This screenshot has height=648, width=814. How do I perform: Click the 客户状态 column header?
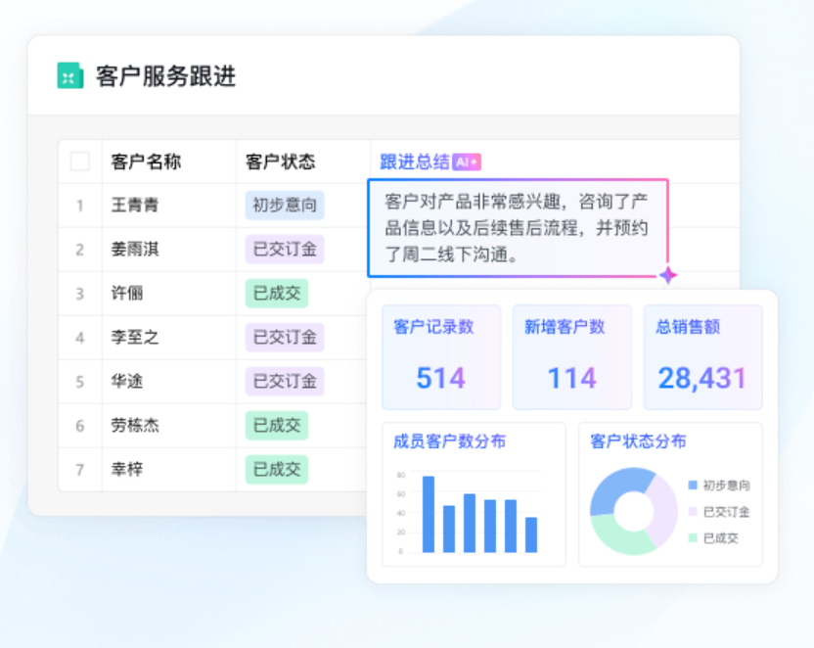[x=280, y=162]
